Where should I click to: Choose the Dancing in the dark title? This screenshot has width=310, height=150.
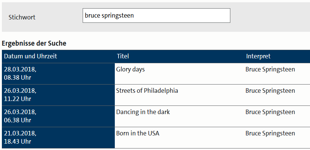[143, 112]
